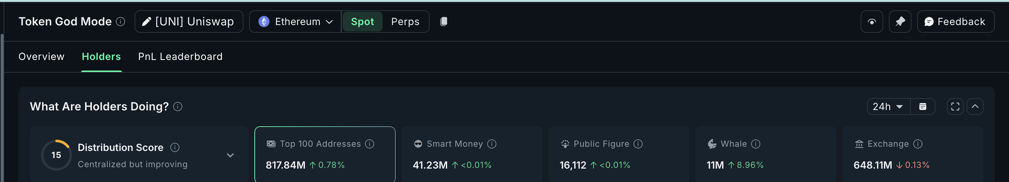Switch to Spot trading mode

362,22
